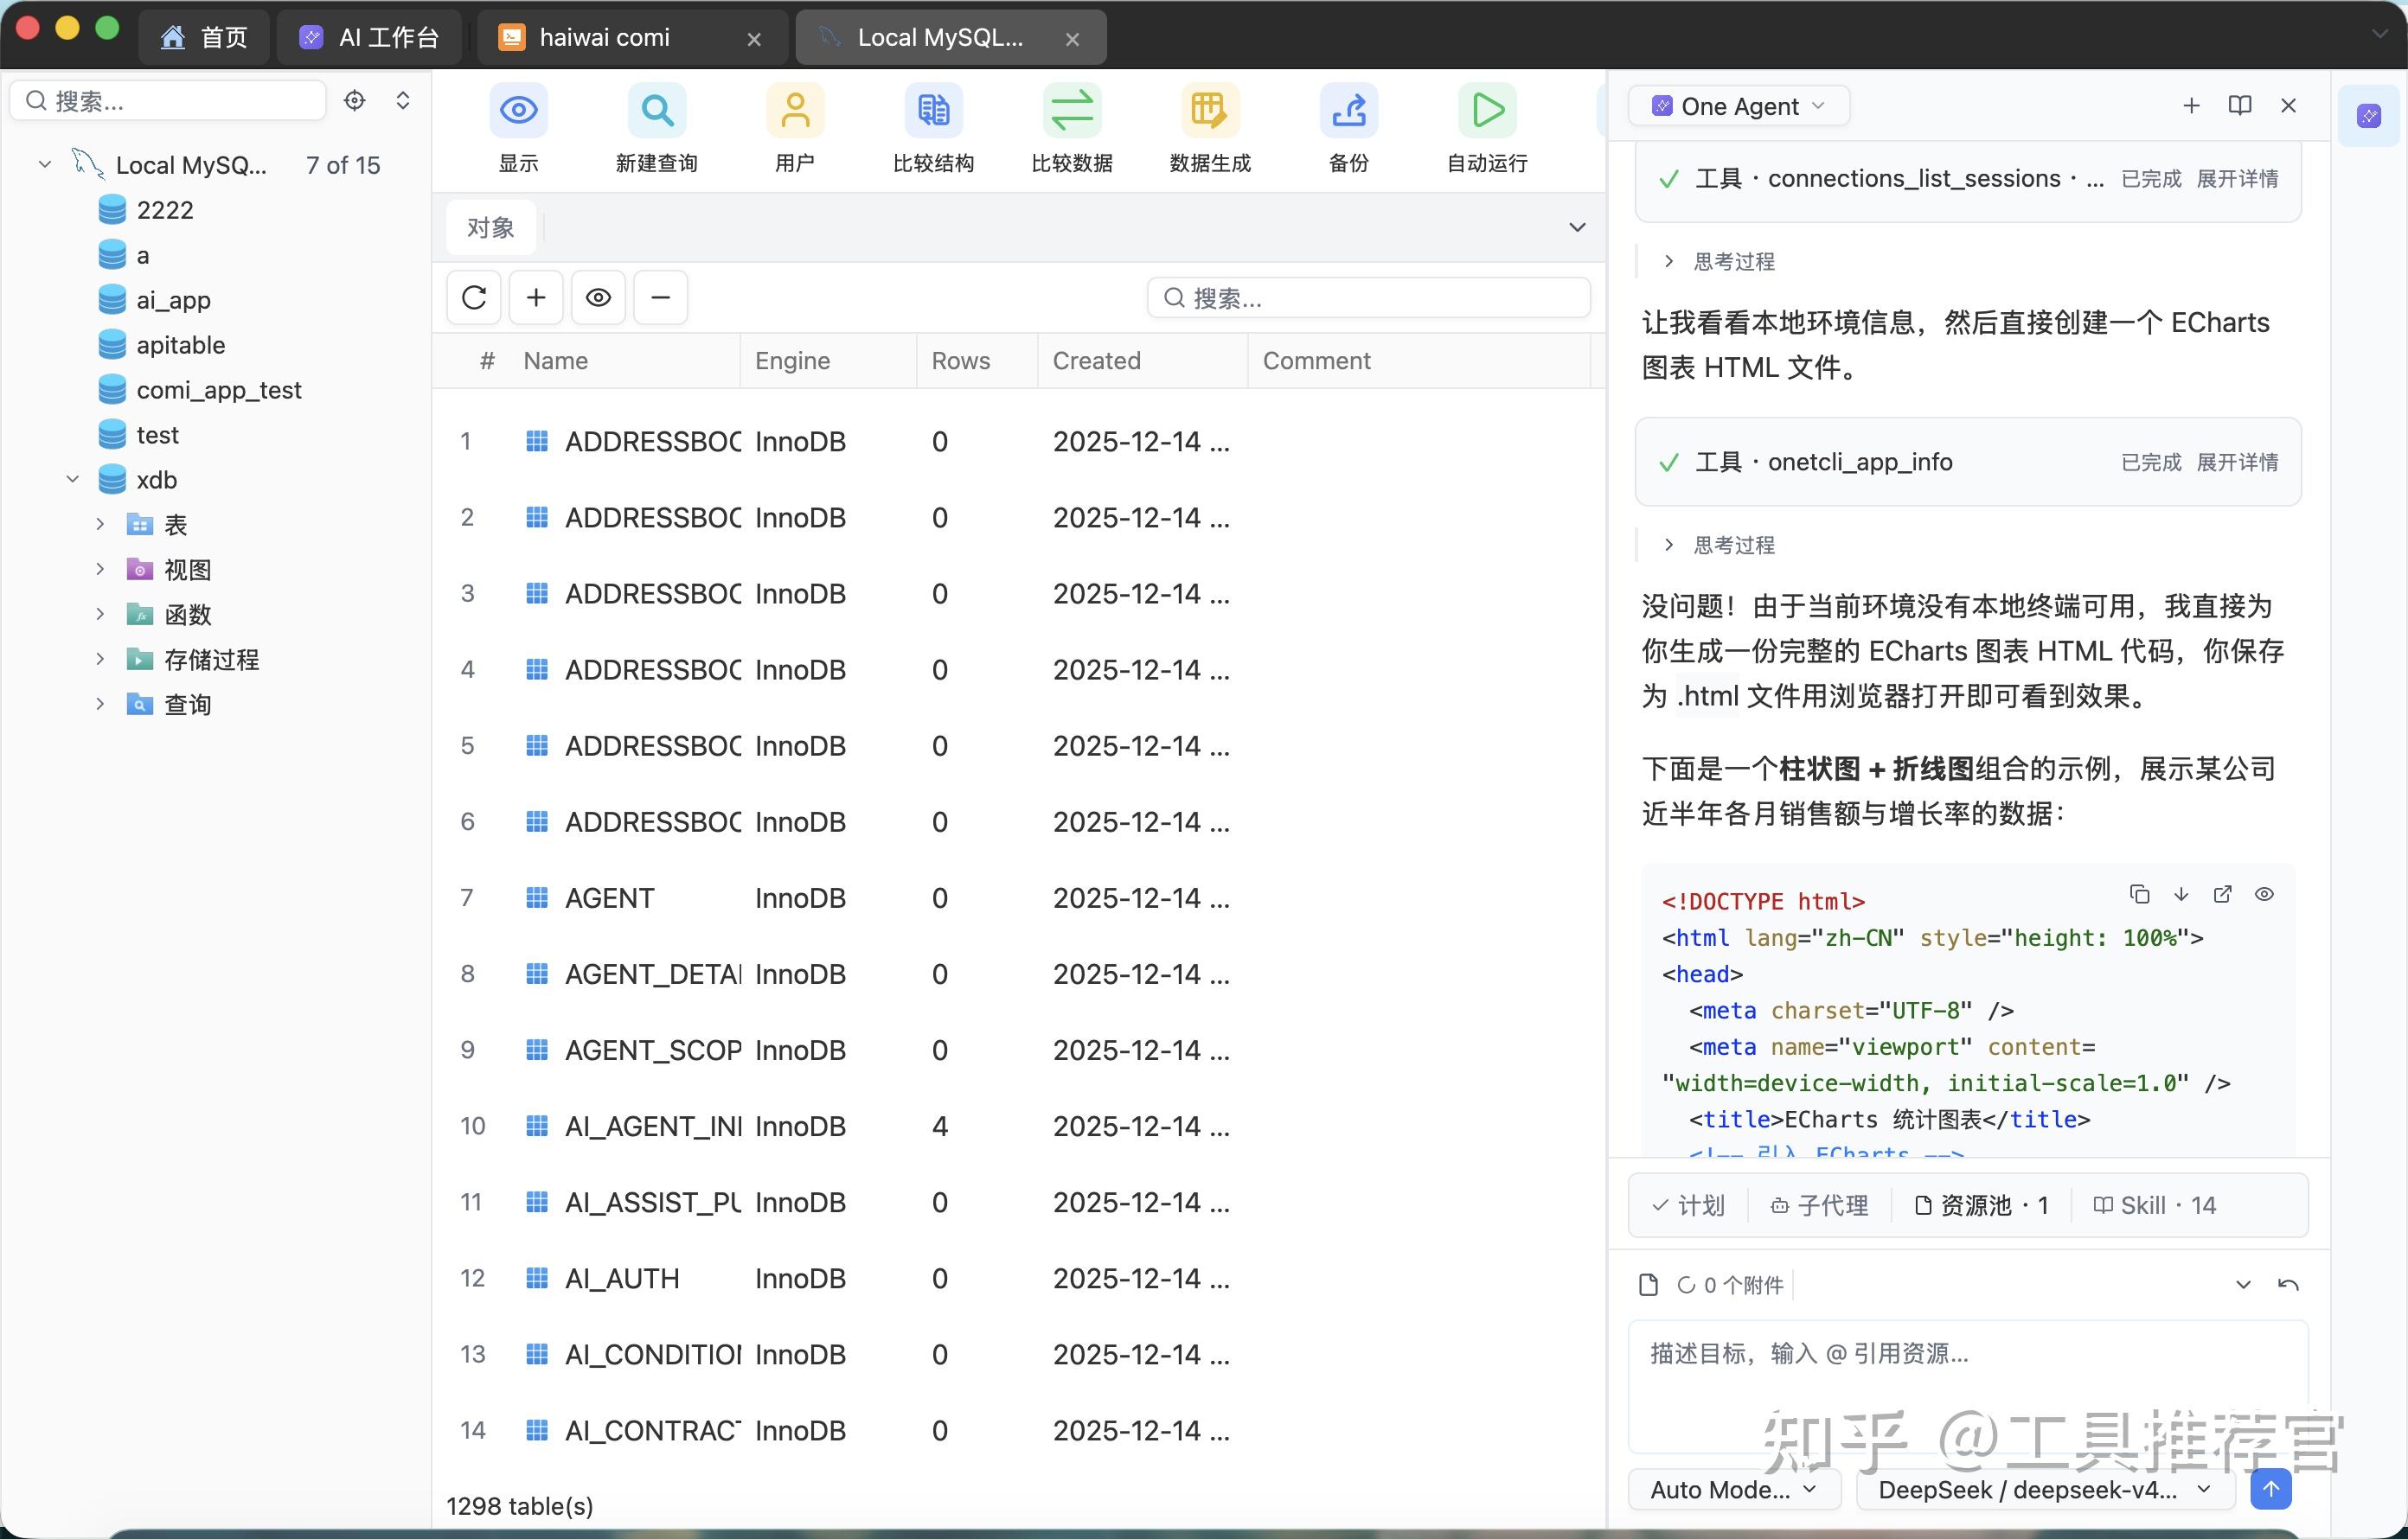Expand the 视图 (Views) folder

100,569
